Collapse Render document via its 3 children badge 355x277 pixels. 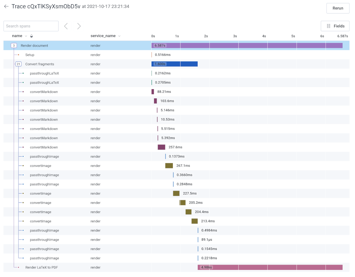click(x=13, y=45)
